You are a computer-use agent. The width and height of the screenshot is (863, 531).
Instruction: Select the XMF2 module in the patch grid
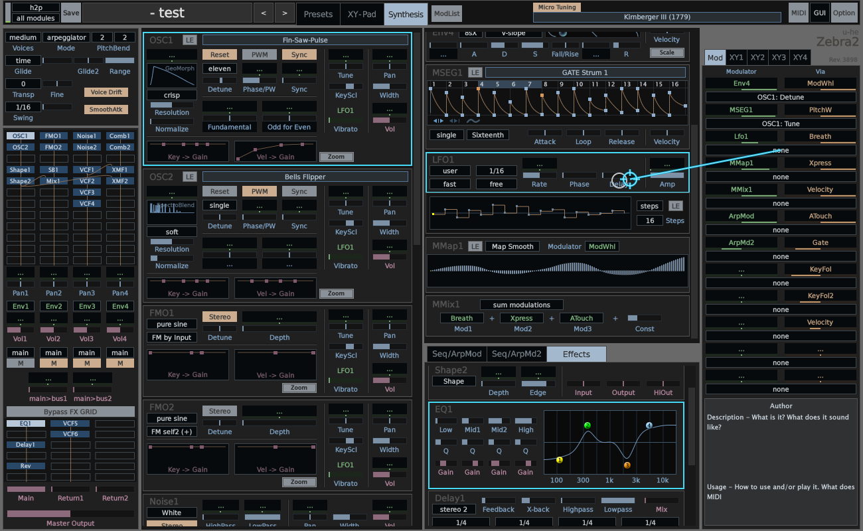pyautogui.click(x=120, y=181)
